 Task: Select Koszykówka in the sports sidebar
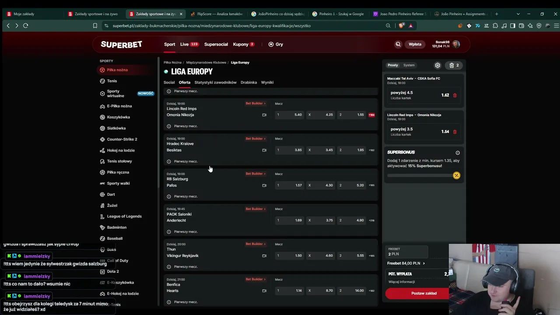pyautogui.click(x=118, y=117)
